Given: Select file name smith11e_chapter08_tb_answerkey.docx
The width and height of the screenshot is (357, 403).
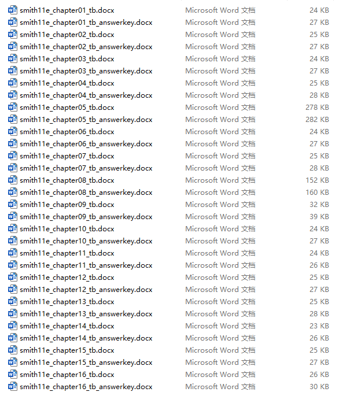Looking at the screenshot, I should click(x=86, y=193).
